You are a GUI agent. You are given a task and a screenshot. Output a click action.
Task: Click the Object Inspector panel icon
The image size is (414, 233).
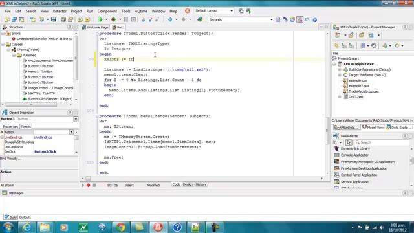5,112
